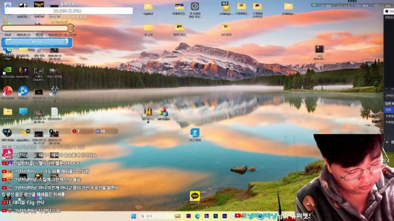Open the NVIDIA App desktop shortcut

[8, 71]
